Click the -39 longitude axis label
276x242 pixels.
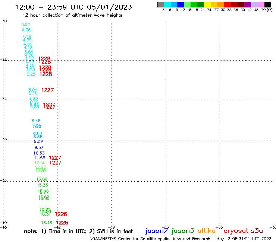112,227
